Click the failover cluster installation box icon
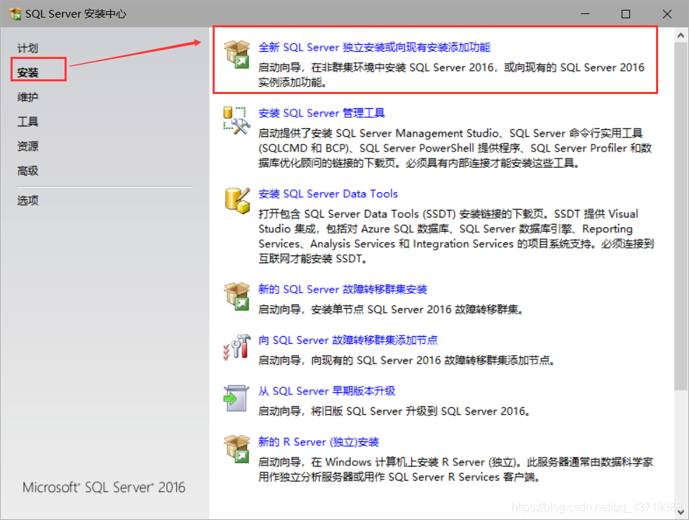 (237, 296)
